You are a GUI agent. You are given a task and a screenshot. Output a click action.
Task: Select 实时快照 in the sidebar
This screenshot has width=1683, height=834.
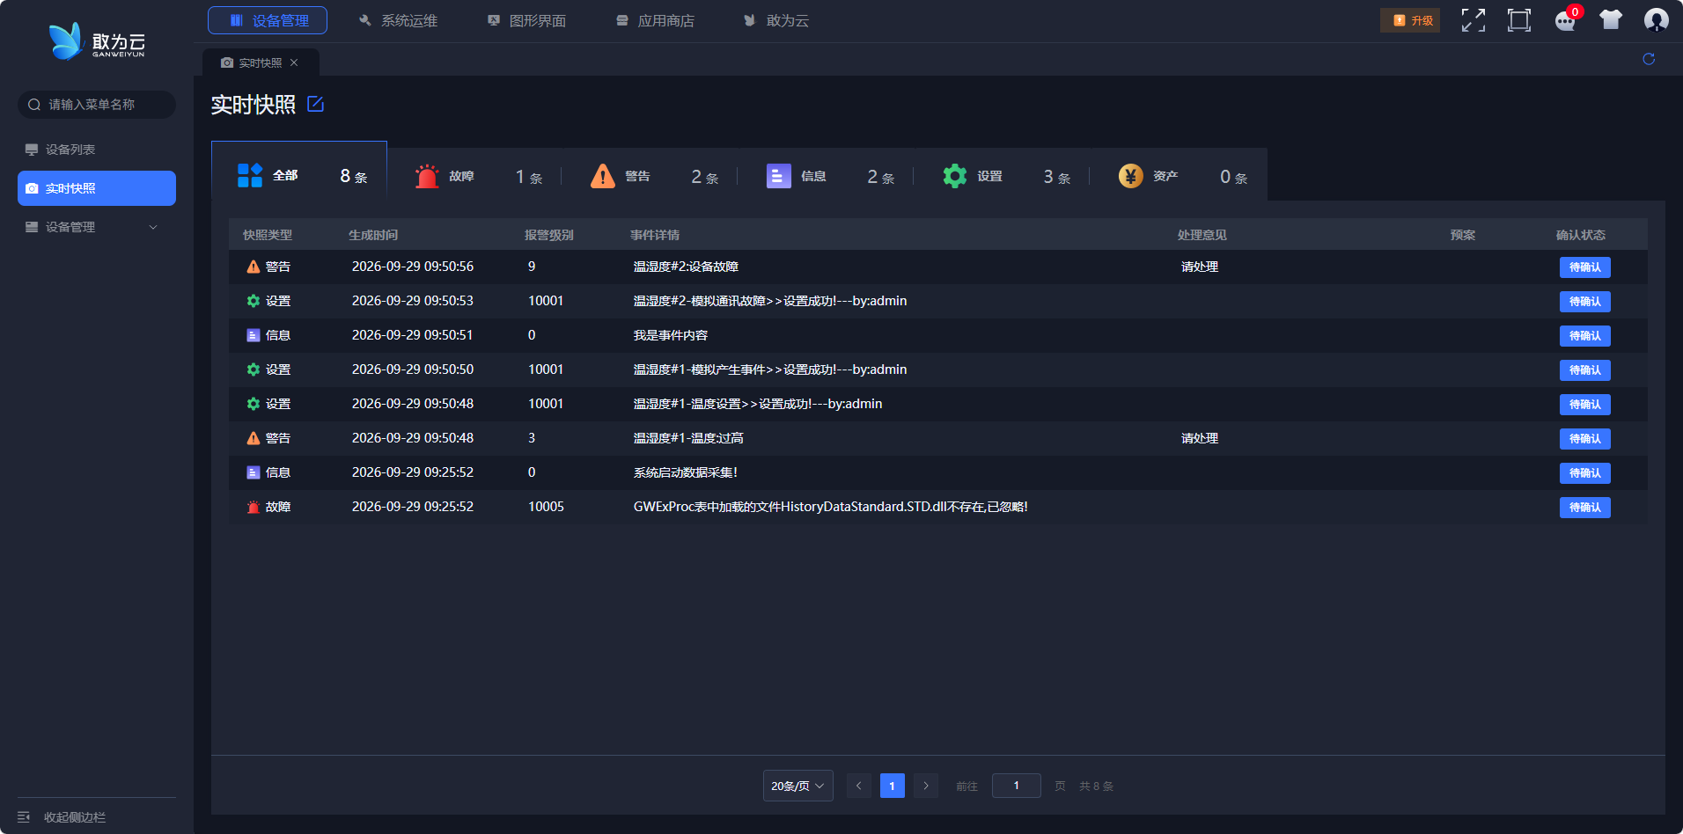[97, 188]
